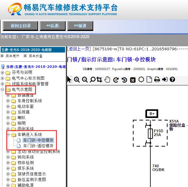
Task: Print the wiring diagram
Action: 157,79
